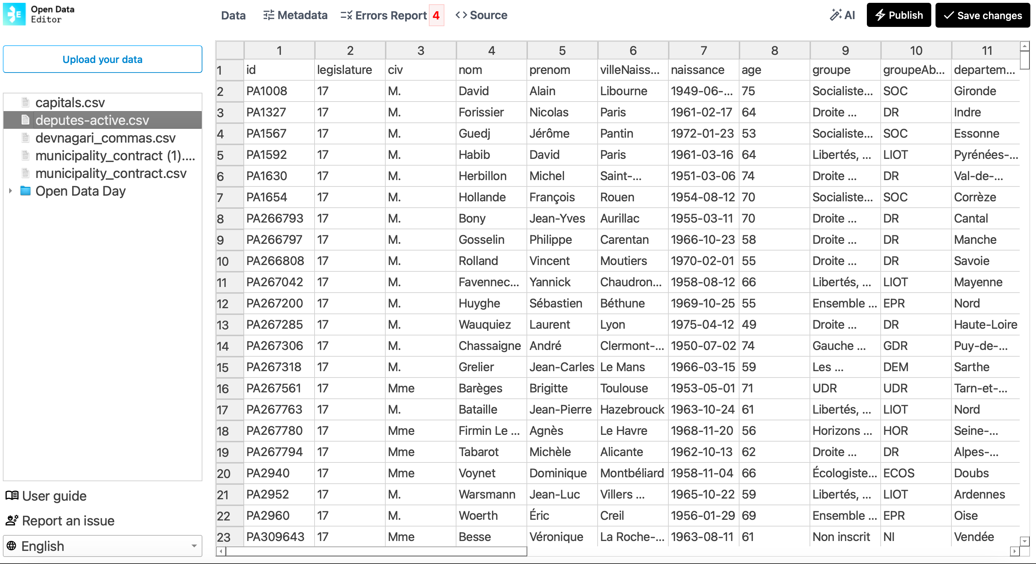
Task: Click the horizontal scrollbar thumb under the table
Action: tap(376, 551)
